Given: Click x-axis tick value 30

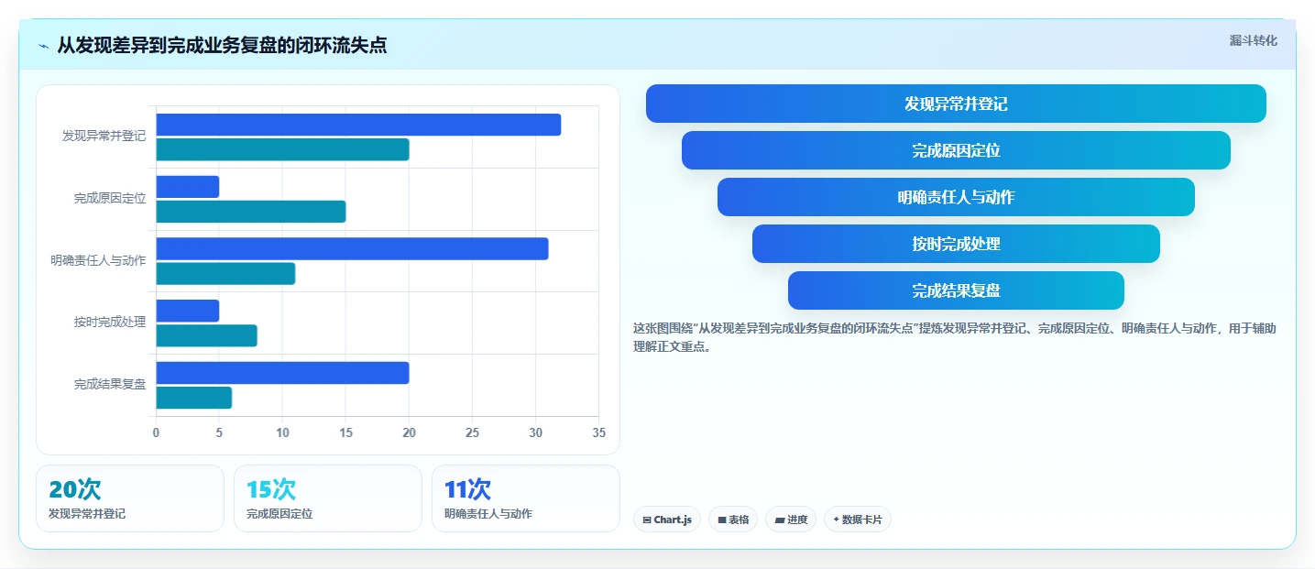Looking at the screenshot, I should pyautogui.click(x=536, y=432).
